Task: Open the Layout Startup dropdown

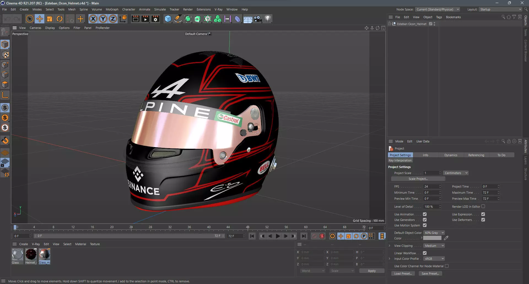Action: pos(500,9)
